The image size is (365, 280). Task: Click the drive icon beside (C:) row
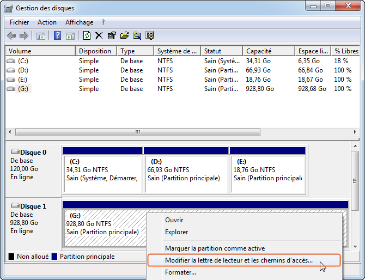pyautogui.click(x=11, y=61)
